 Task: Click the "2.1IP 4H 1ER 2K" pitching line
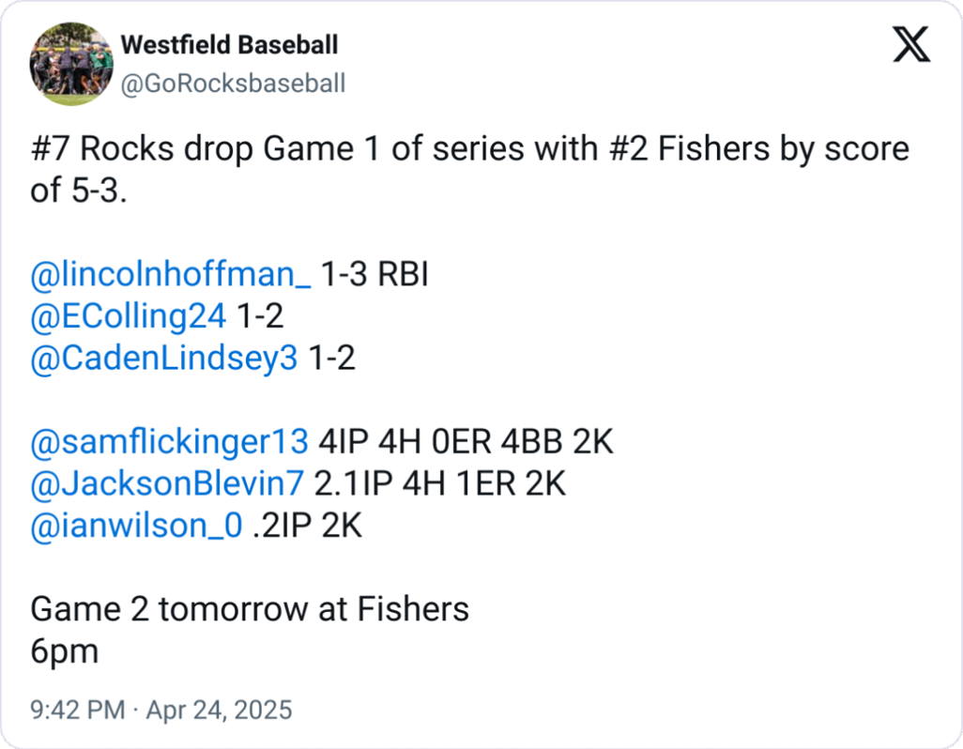(x=440, y=483)
